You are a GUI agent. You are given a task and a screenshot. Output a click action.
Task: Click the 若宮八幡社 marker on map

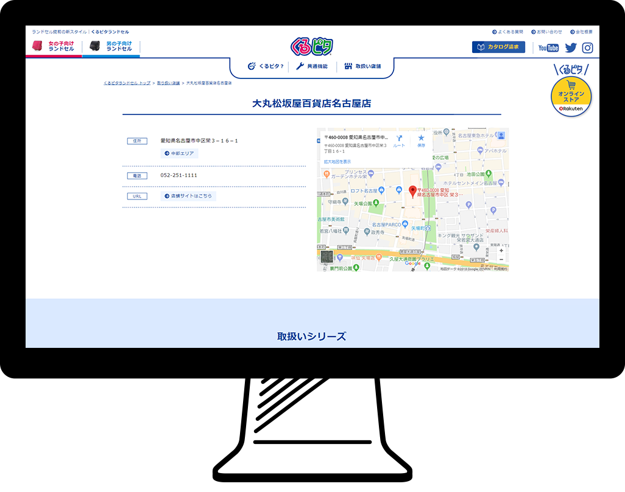coord(346,230)
